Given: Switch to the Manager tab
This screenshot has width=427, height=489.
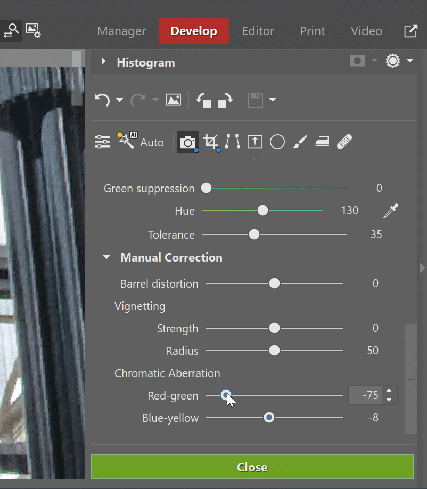Looking at the screenshot, I should tap(121, 31).
